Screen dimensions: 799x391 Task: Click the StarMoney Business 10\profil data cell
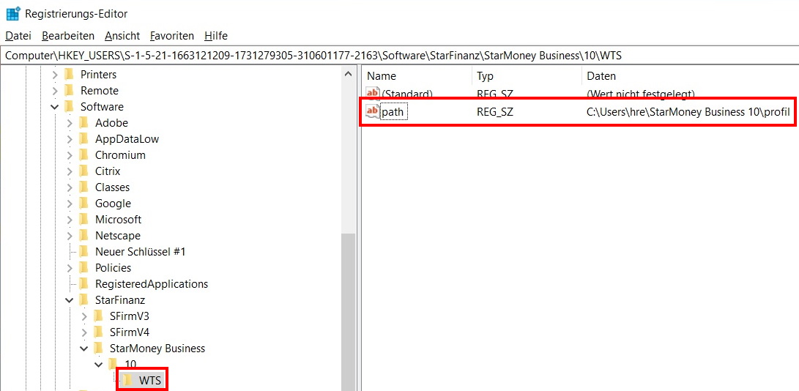click(688, 111)
